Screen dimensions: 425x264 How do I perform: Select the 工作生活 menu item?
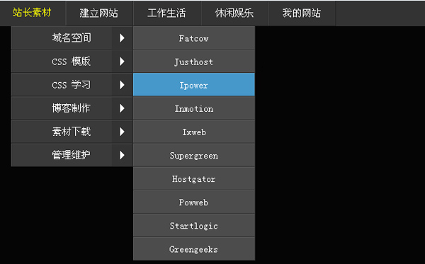click(166, 13)
